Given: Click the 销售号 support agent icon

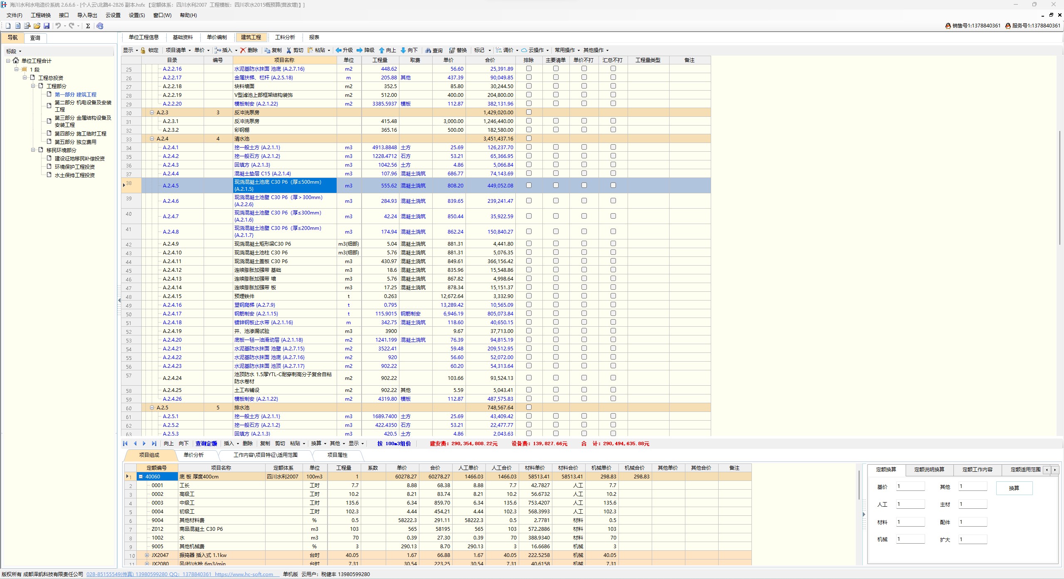Looking at the screenshot, I should (x=948, y=26).
